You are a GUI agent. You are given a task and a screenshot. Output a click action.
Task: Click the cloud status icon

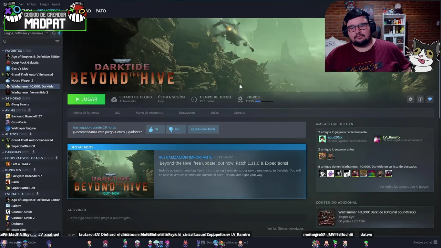pyautogui.click(x=114, y=99)
